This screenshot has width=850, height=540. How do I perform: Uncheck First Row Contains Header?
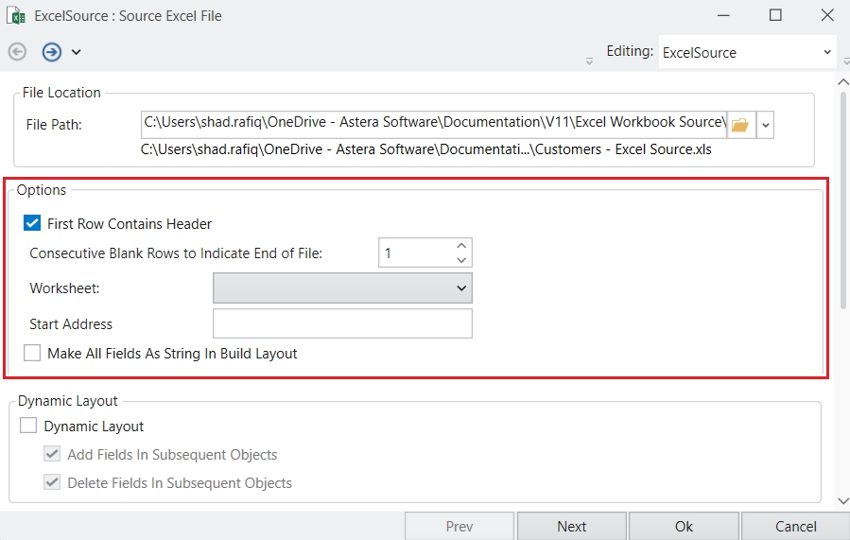(x=32, y=223)
